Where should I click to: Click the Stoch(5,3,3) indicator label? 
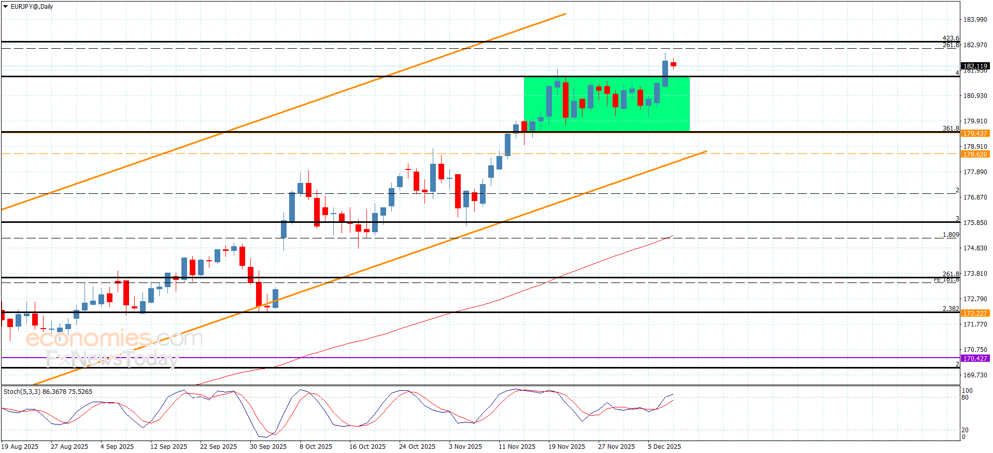click(48, 392)
